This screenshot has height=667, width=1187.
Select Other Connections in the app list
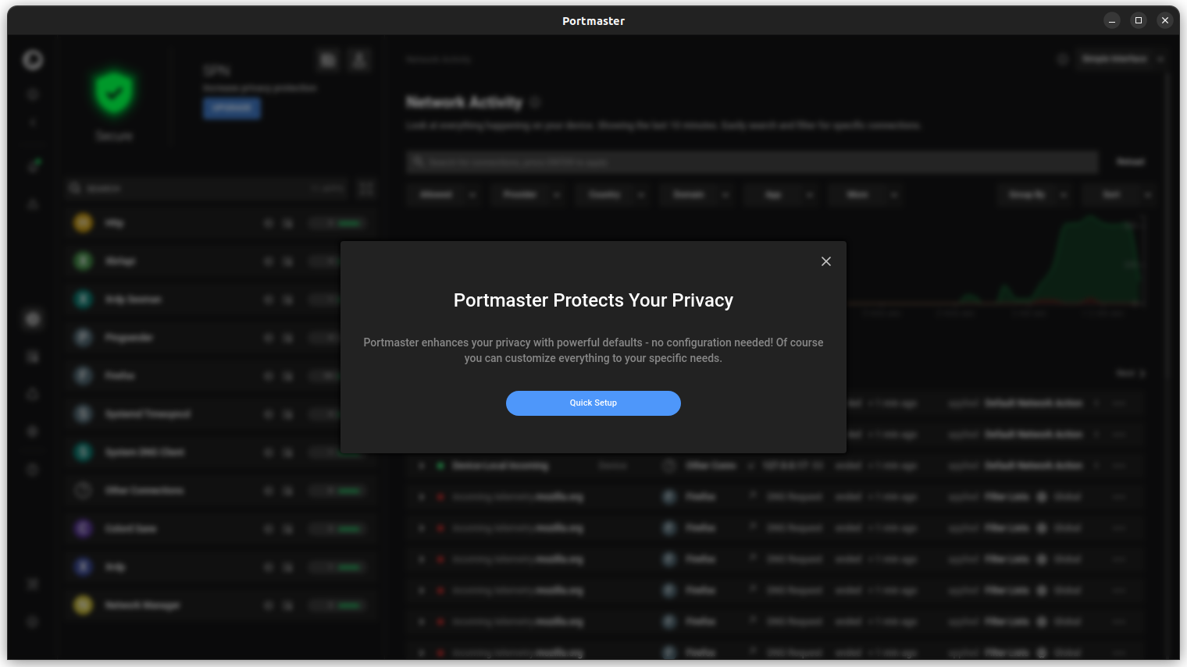coord(144,491)
